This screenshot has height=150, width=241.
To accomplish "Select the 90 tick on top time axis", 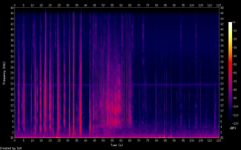I will (174, 5).
